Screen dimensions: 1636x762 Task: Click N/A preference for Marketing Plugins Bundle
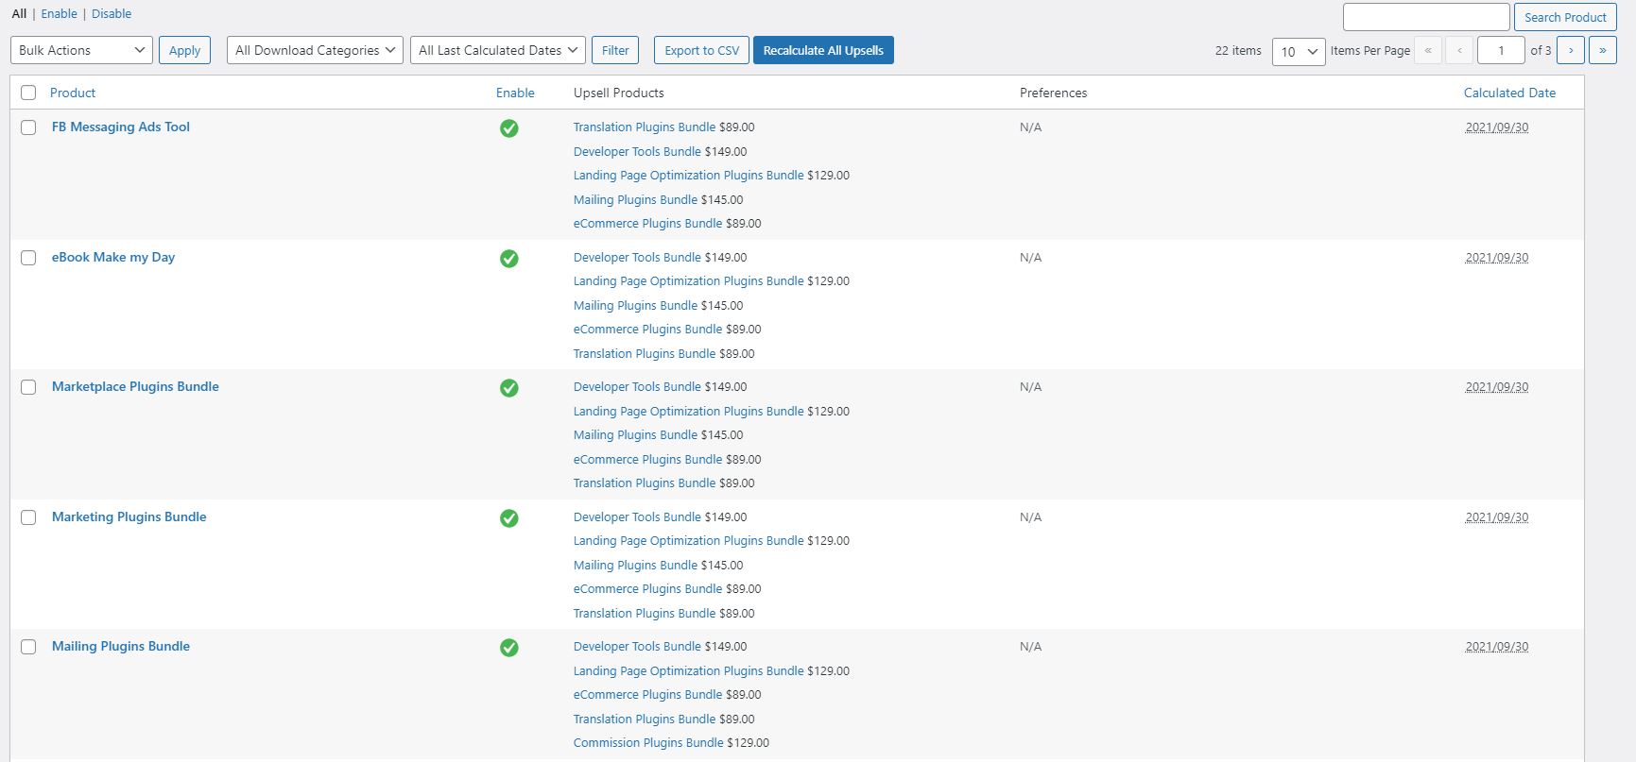pyautogui.click(x=1030, y=516)
